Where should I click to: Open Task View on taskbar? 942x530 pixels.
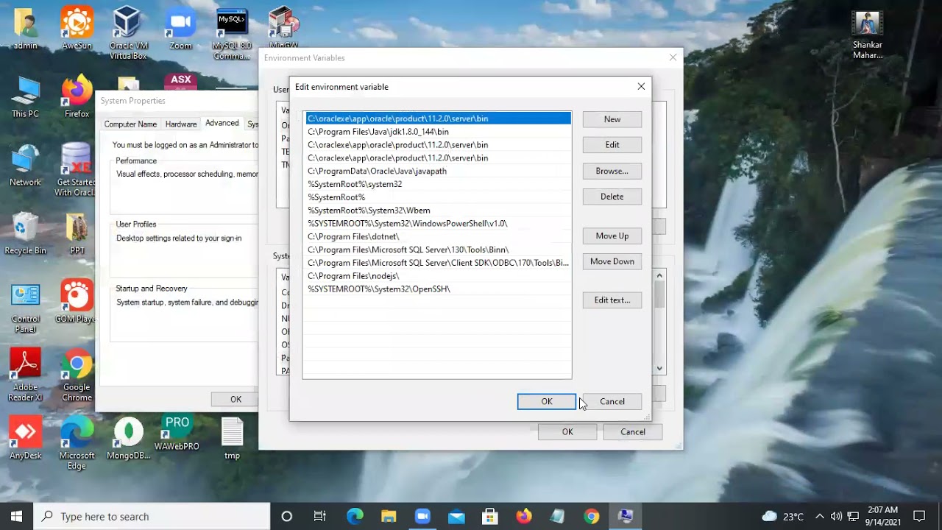click(319, 516)
